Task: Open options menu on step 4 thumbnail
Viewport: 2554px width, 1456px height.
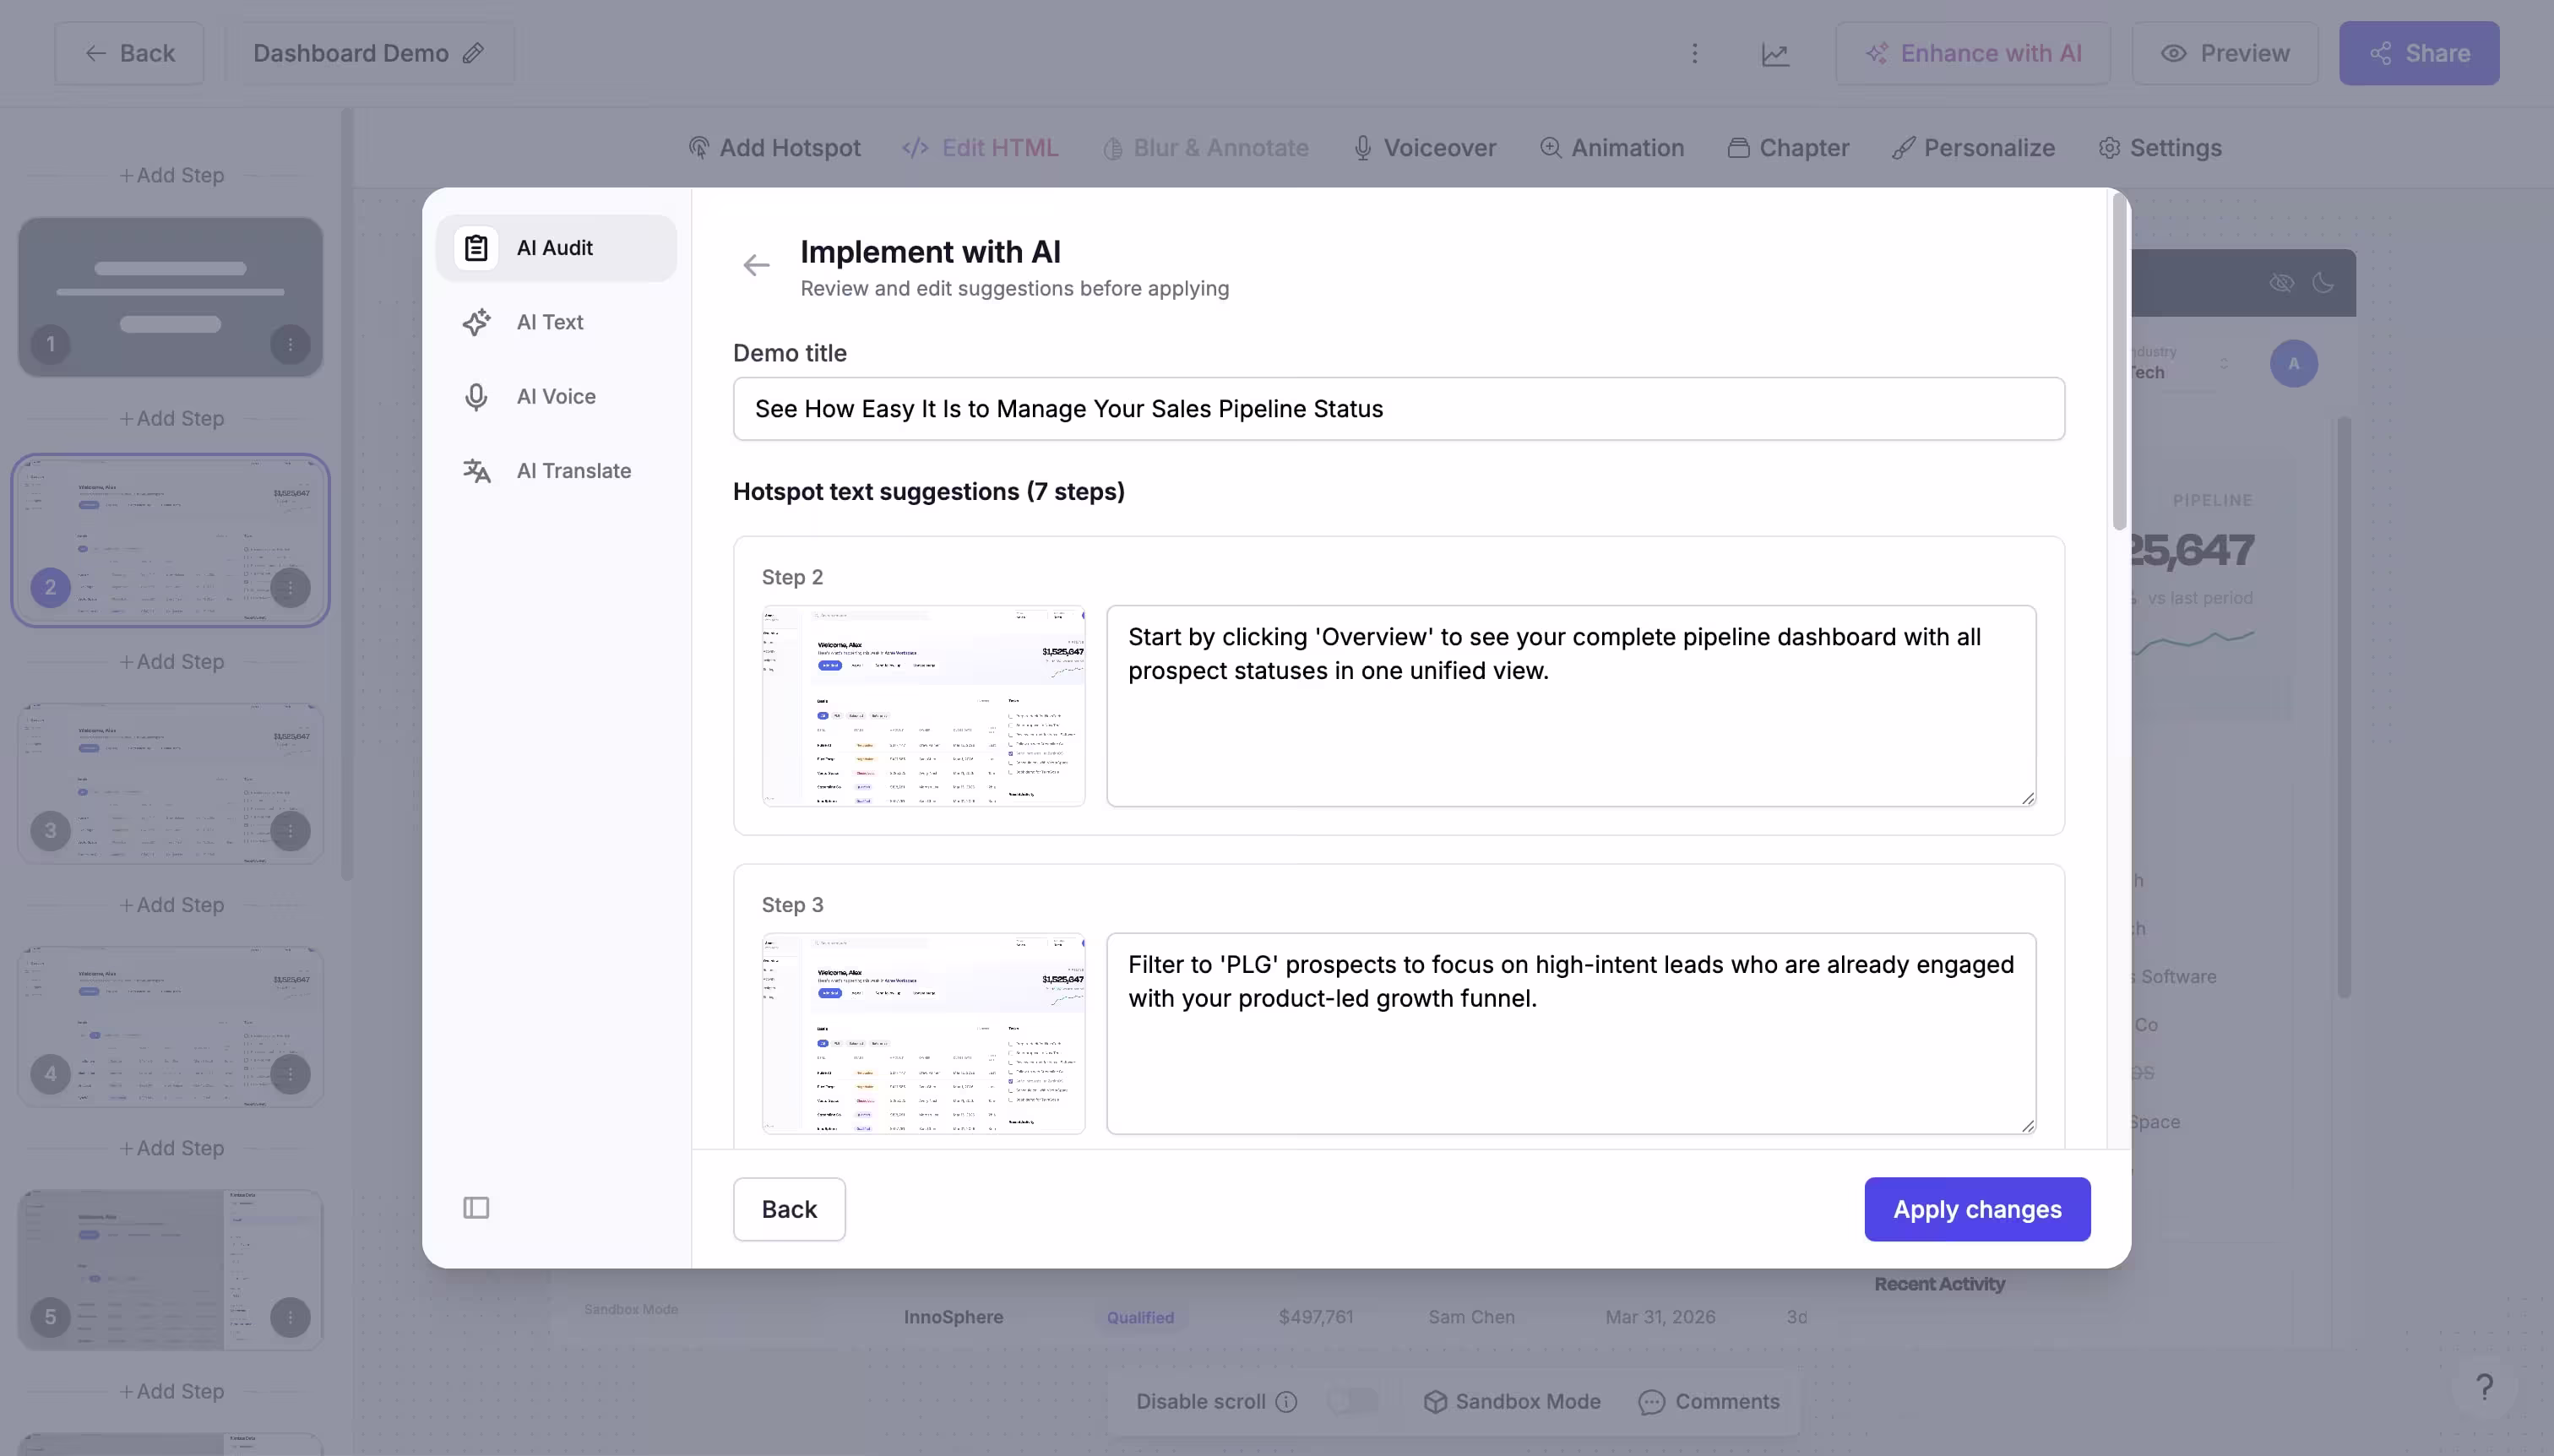Action: click(x=290, y=1074)
